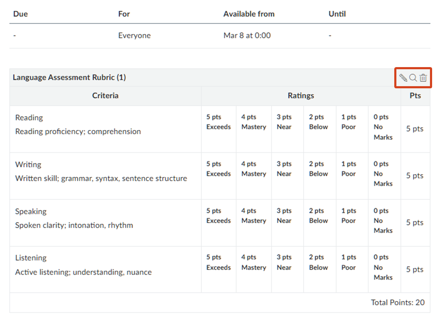The width and height of the screenshot is (442, 320).
Task: Click the Criteria column header
Action: [105, 96]
